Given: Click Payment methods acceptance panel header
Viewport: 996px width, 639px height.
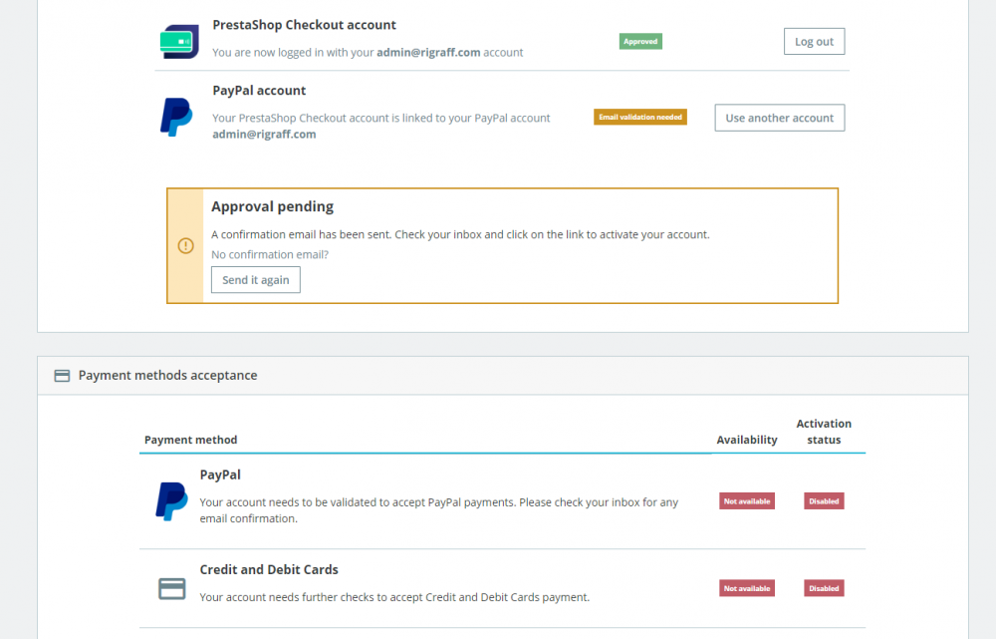Looking at the screenshot, I should point(503,376).
